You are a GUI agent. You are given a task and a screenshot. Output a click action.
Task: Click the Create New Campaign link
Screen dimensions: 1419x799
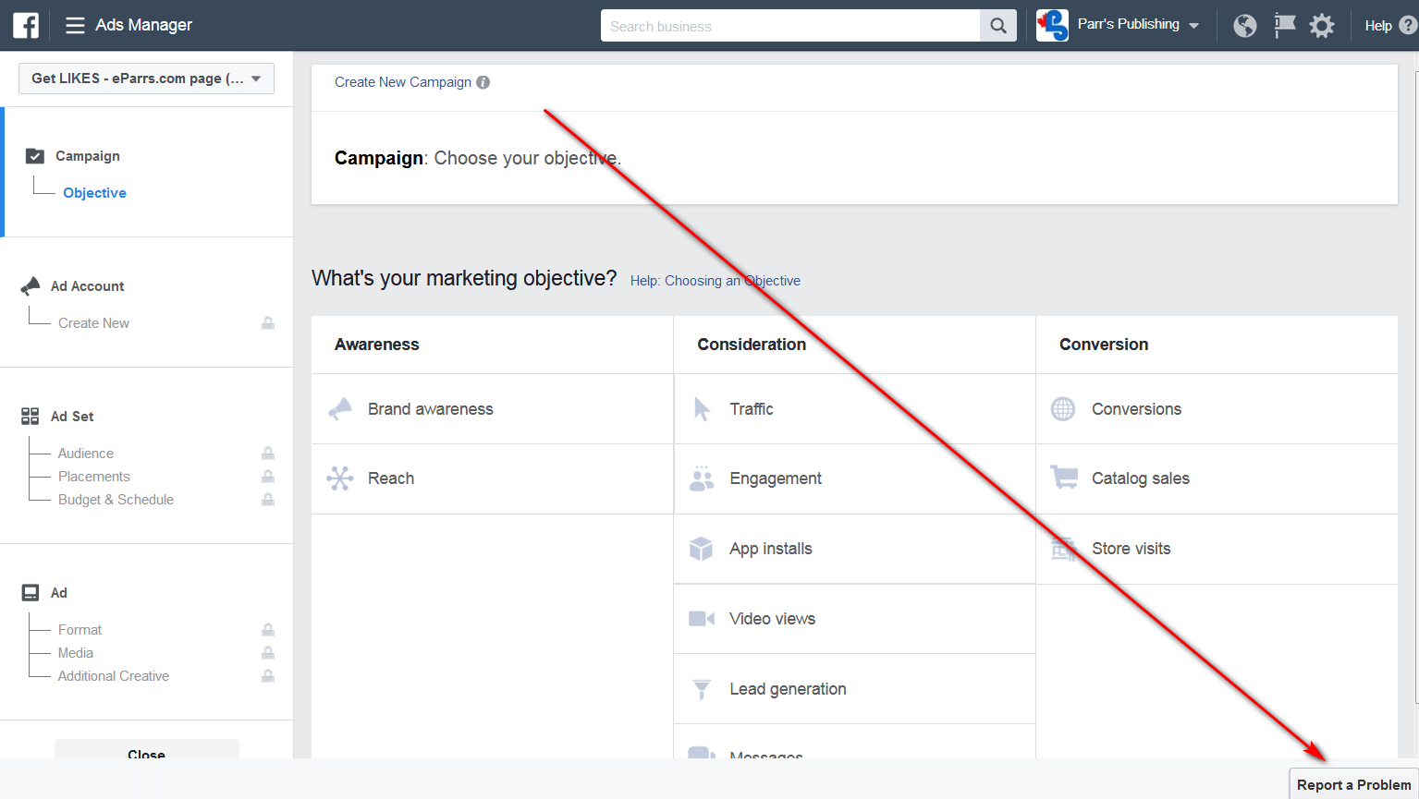click(403, 82)
